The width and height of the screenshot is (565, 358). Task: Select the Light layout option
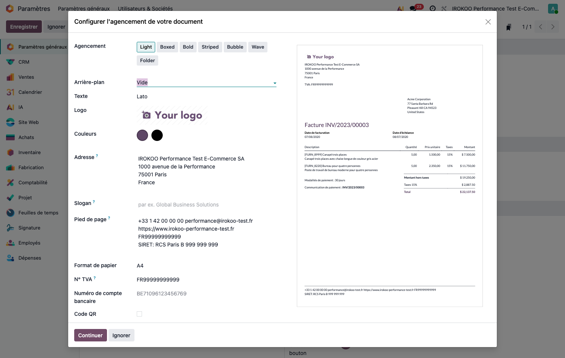point(146,47)
